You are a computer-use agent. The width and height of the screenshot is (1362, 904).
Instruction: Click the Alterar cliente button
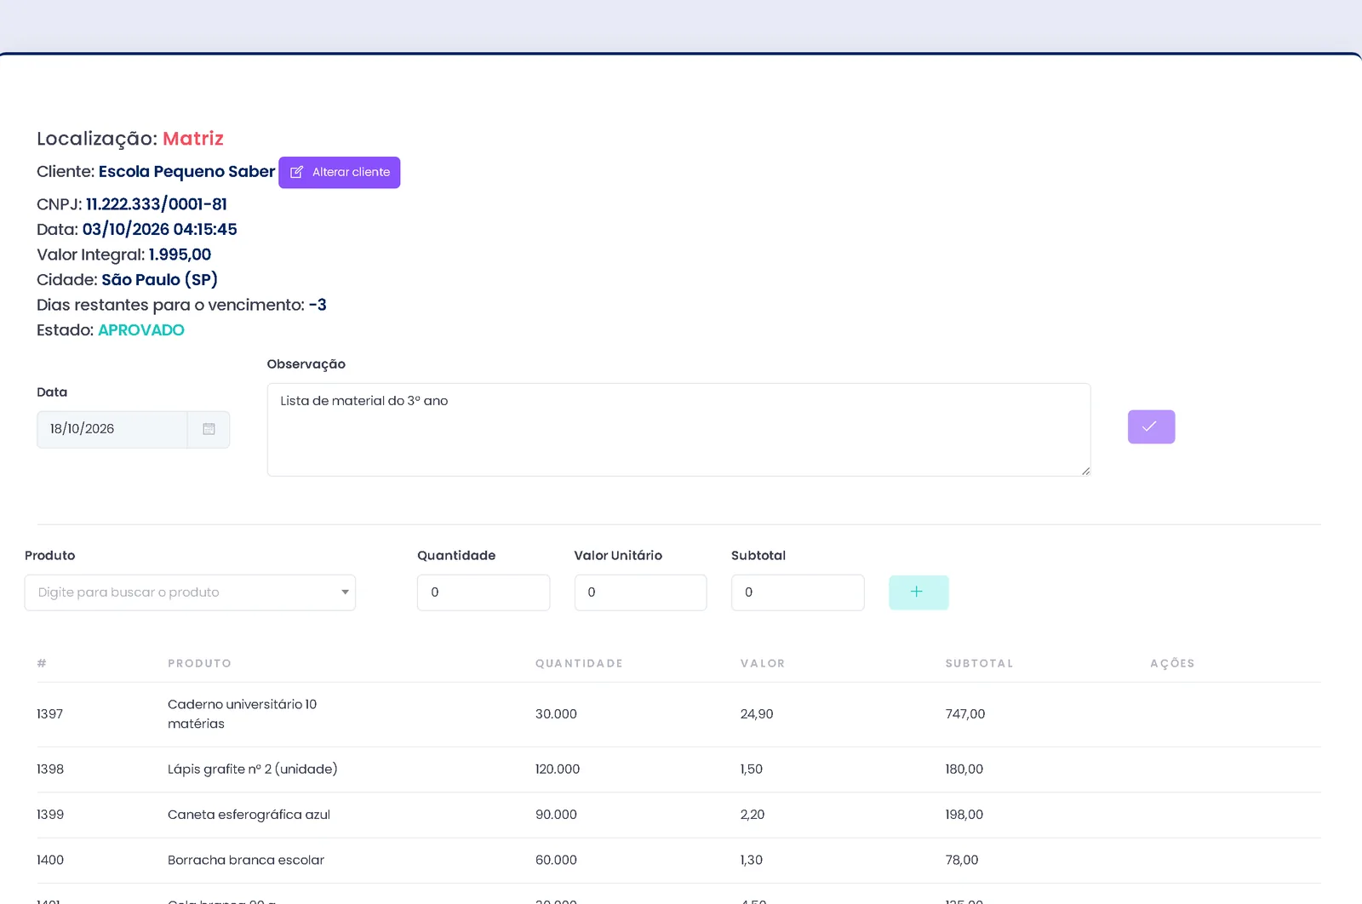point(339,172)
